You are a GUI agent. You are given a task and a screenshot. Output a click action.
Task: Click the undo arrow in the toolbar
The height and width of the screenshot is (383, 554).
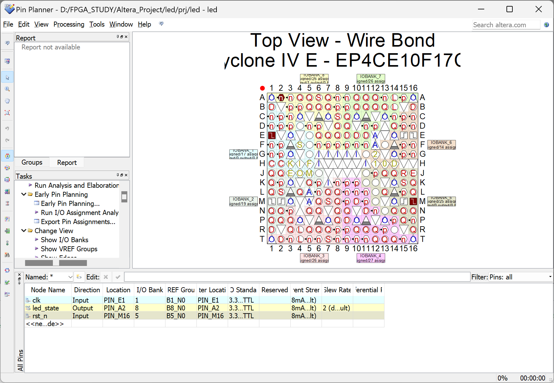point(7,128)
